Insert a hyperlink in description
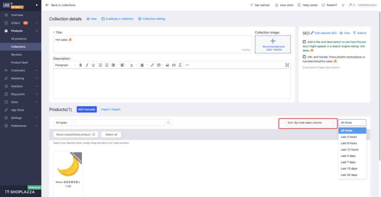Screen dimensions: 381x197 [x=152, y=65]
